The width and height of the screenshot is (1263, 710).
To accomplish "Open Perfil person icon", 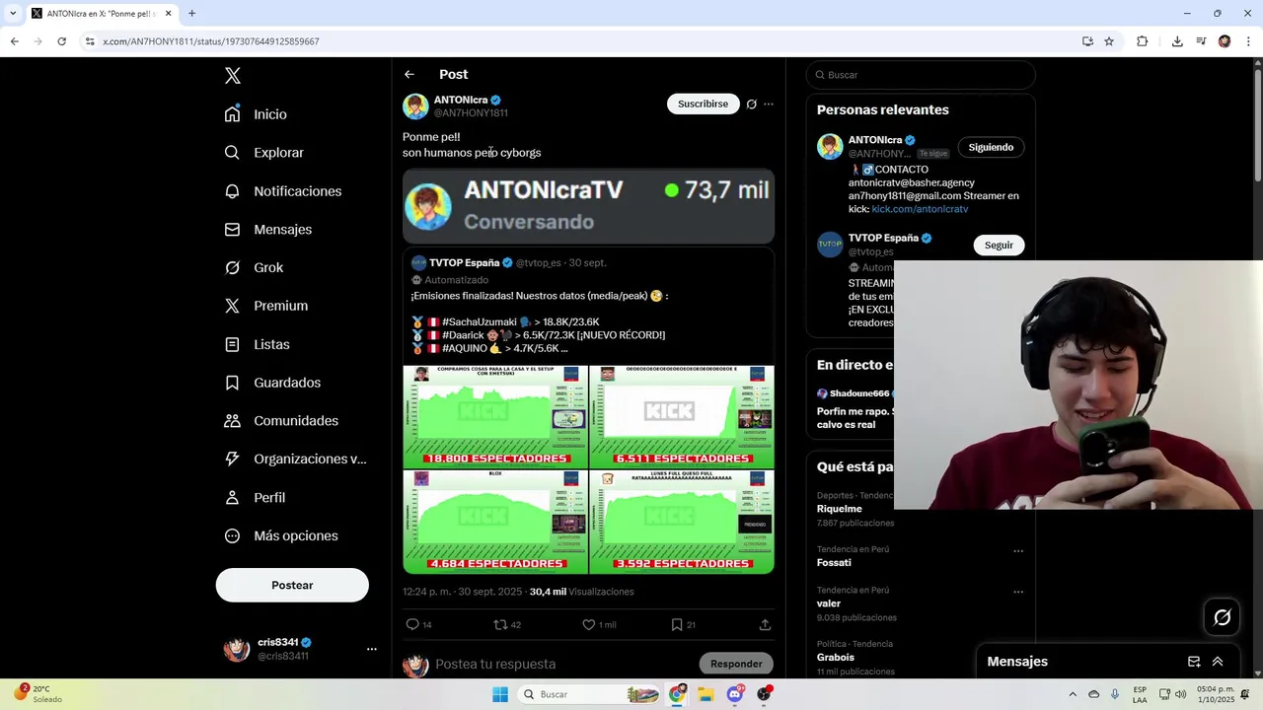I will (232, 498).
